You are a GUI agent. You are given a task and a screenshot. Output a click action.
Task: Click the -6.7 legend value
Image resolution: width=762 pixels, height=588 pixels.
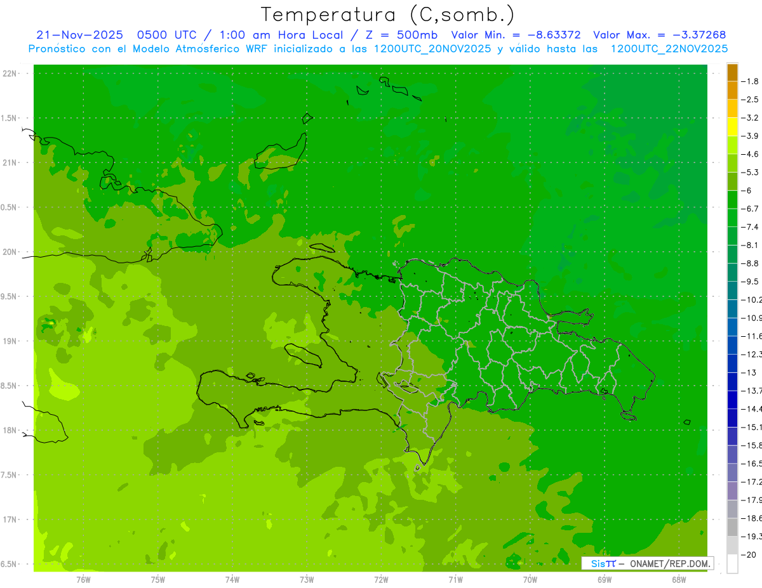coord(750,209)
